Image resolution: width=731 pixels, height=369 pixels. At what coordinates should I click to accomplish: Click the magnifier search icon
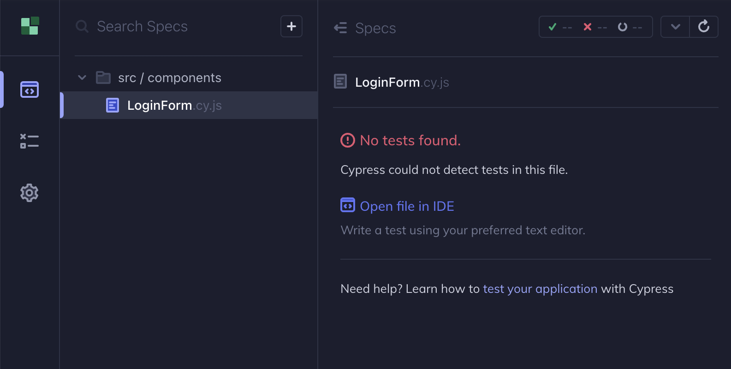(82, 26)
